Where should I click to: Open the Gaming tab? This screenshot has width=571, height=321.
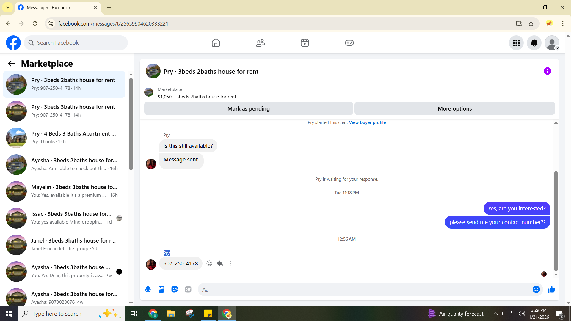tap(349, 43)
